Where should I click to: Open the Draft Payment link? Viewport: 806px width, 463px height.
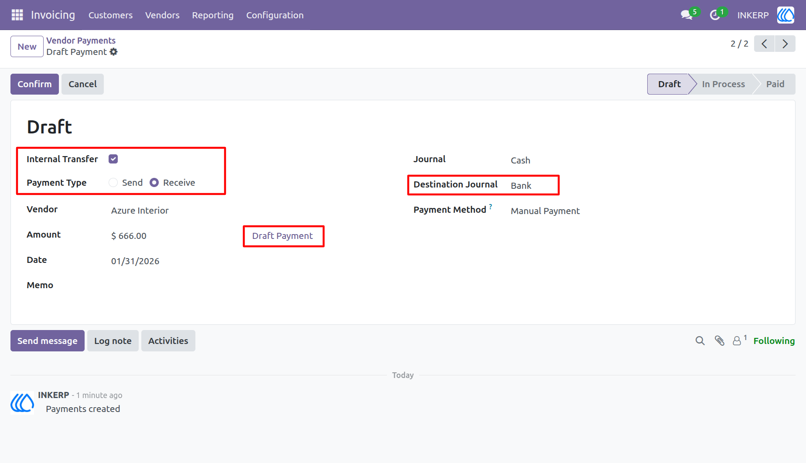tap(283, 236)
